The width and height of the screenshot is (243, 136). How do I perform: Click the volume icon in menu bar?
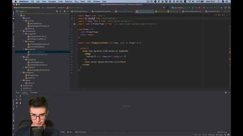point(193,2)
